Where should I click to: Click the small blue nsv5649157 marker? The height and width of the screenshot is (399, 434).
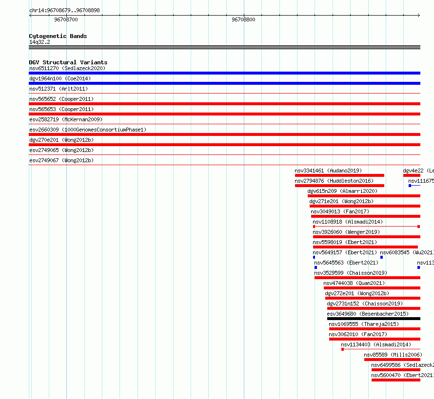pyautogui.click(x=314, y=257)
